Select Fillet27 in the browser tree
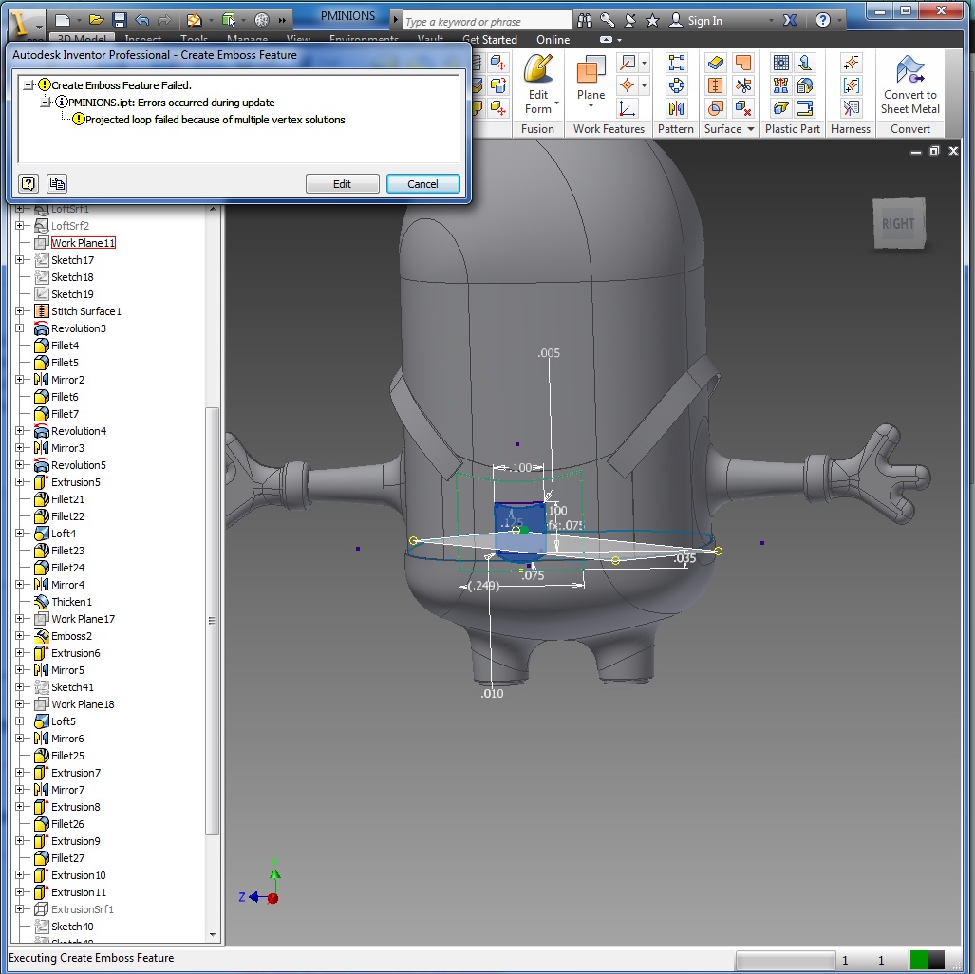This screenshot has height=974, width=975. [x=67, y=857]
